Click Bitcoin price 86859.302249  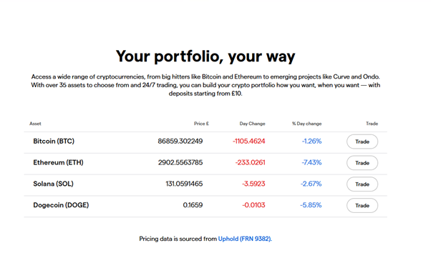[180, 142]
